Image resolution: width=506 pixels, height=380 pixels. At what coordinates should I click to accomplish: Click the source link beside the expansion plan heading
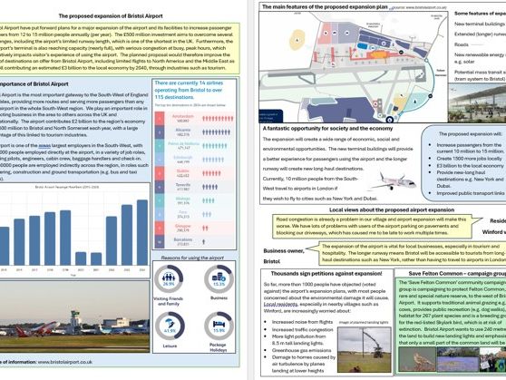(x=418, y=7)
